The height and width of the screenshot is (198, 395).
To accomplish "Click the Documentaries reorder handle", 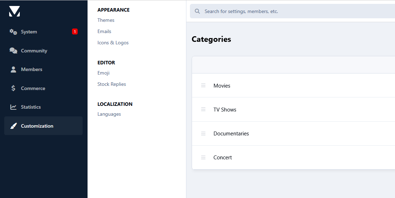I will click(x=203, y=134).
